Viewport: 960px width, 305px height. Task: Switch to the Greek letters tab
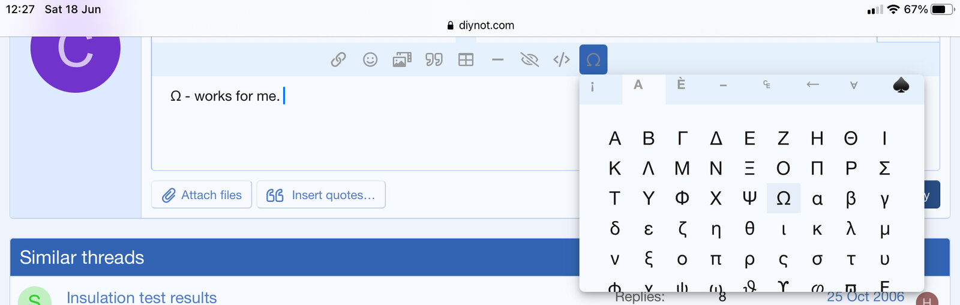click(638, 85)
